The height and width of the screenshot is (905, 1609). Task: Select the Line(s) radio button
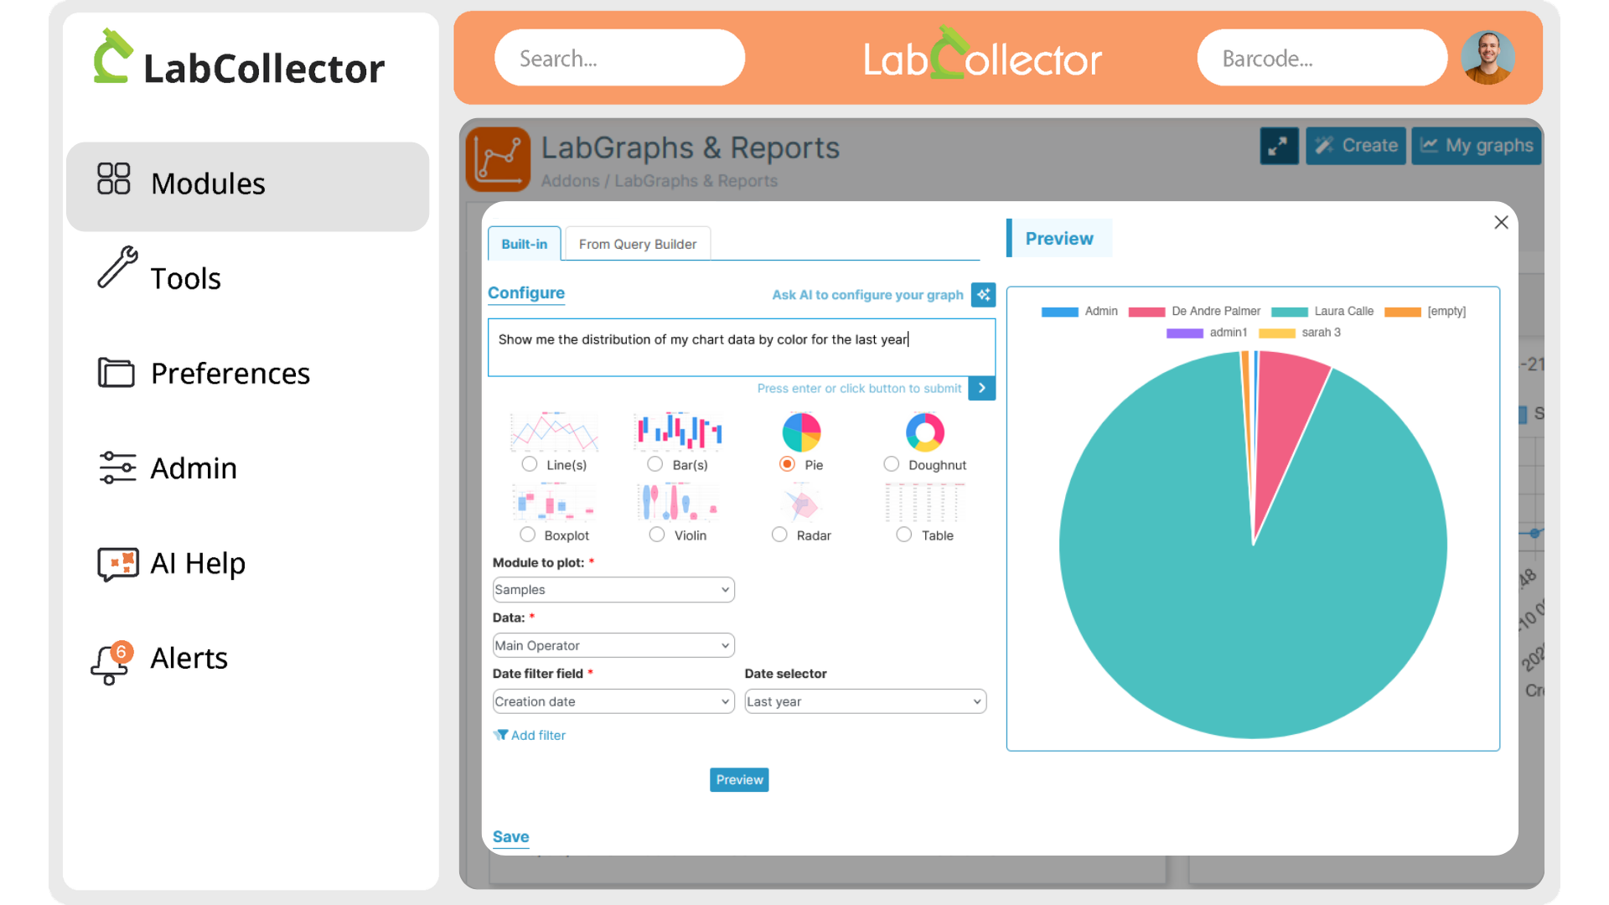(530, 464)
